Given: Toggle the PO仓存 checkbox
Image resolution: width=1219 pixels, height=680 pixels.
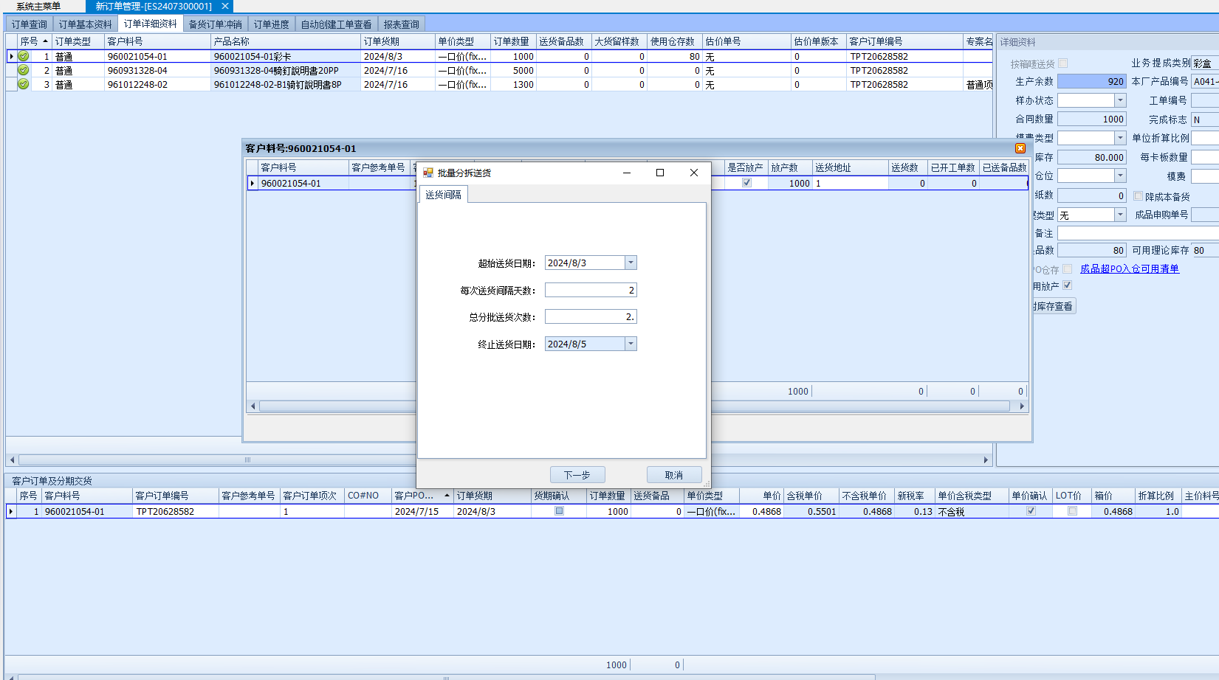Looking at the screenshot, I should pyautogui.click(x=1067, y=269).
